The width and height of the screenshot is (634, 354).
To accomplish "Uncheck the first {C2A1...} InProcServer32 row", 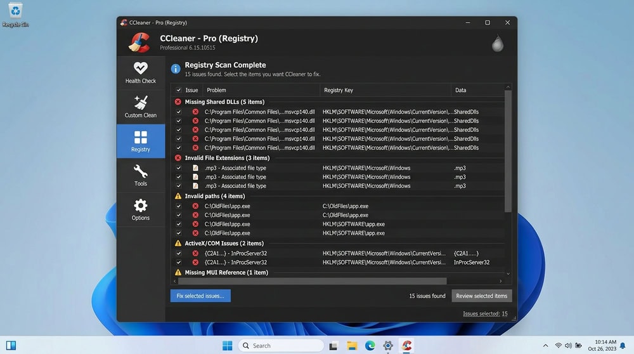I will pos(178,253).
